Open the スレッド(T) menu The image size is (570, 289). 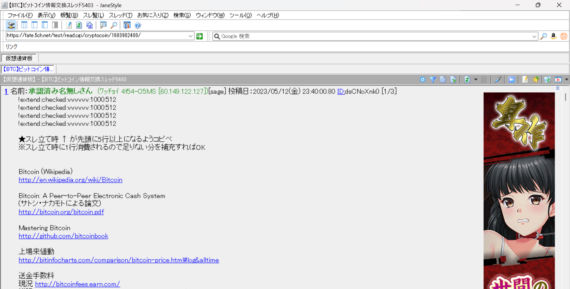121,15
